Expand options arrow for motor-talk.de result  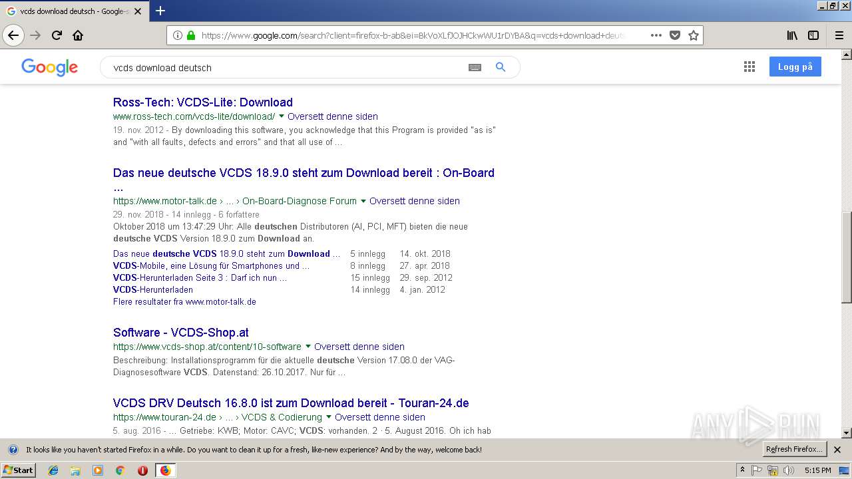[363, 201]
